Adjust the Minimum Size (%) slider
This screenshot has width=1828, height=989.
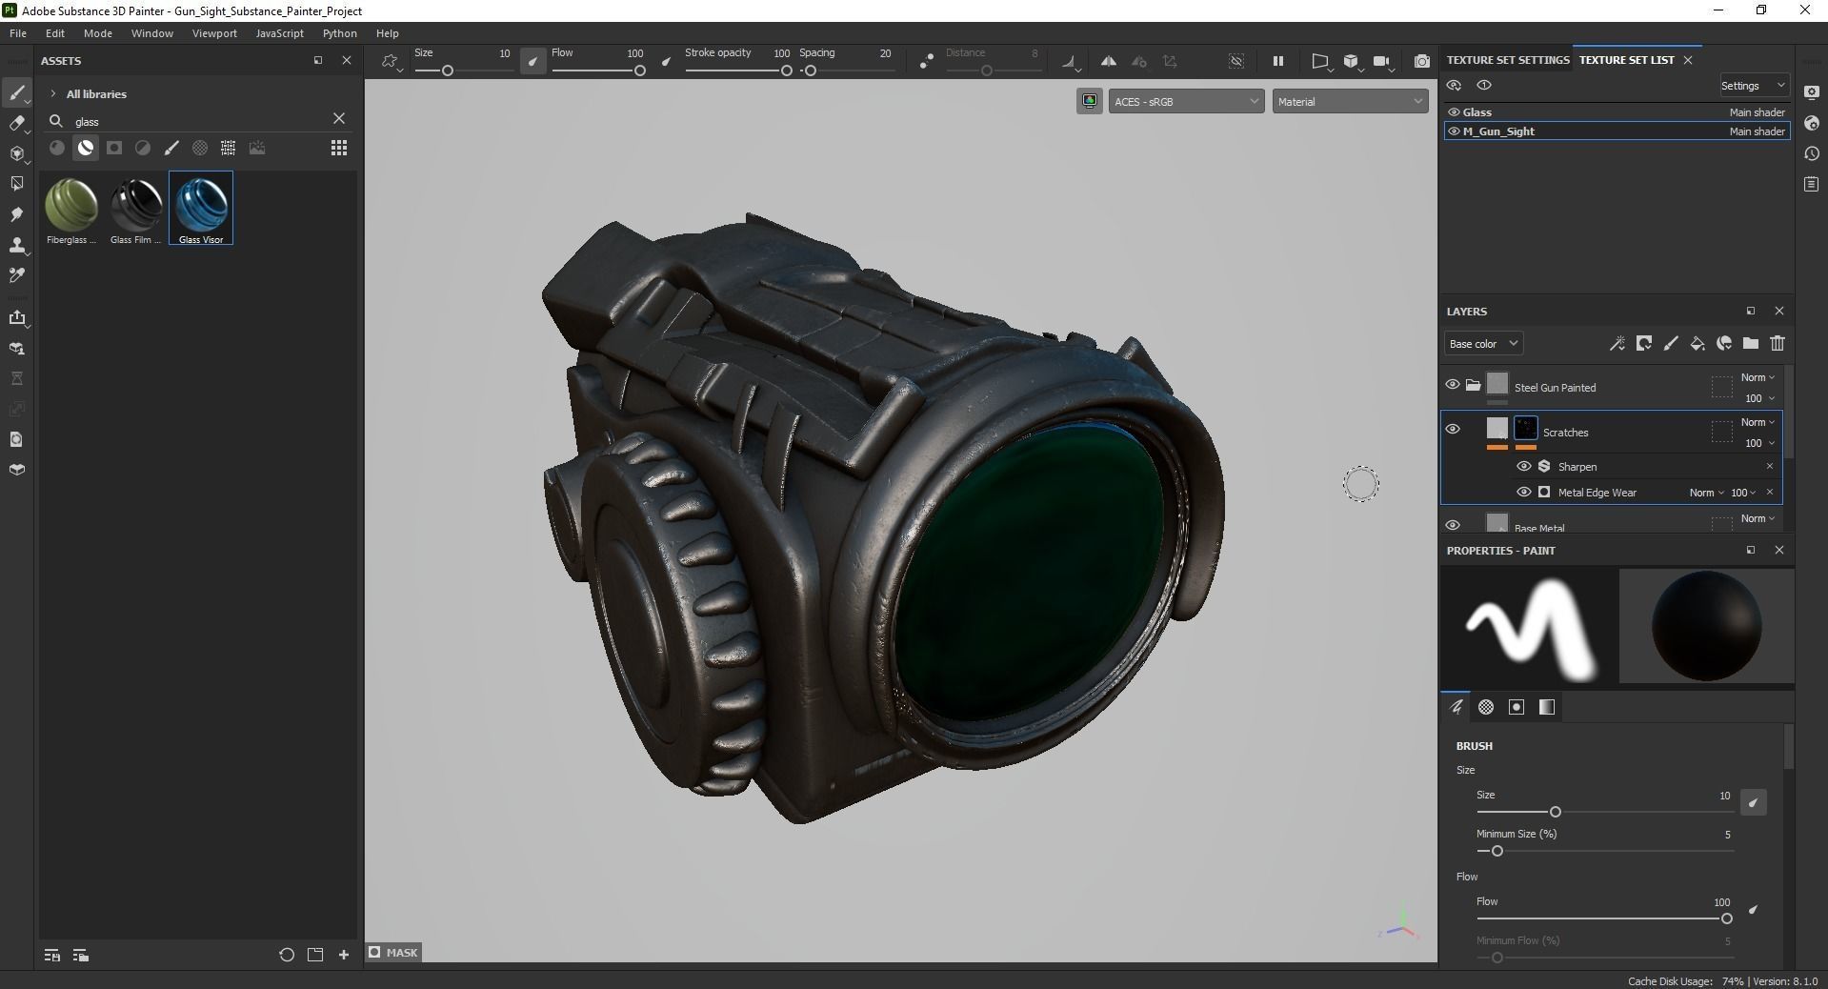(1604, 851)
